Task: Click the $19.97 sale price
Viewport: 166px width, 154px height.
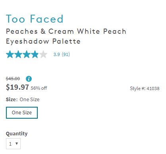Action: (x=17, y=87)
